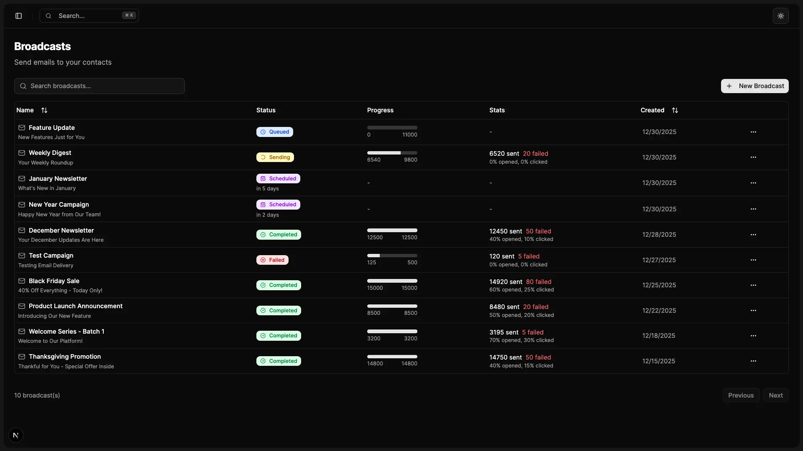Open the actions menu for Test Campaign

[754, 260]
